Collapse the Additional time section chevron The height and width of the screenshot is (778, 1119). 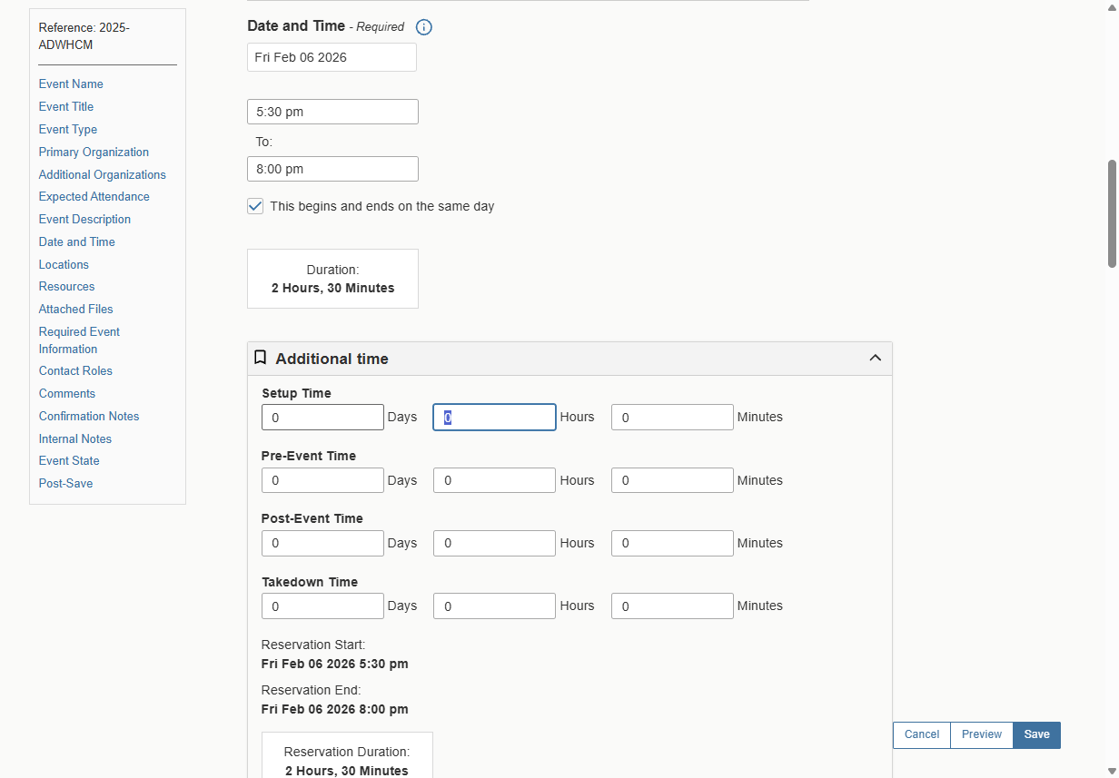click(x=876, y=358)
